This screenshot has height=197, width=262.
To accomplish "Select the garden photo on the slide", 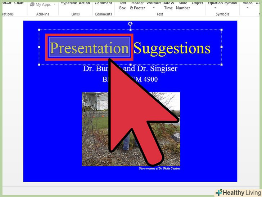I will coord(131,129).
